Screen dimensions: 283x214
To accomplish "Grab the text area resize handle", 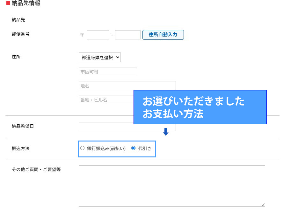I will tap(263, 205).
